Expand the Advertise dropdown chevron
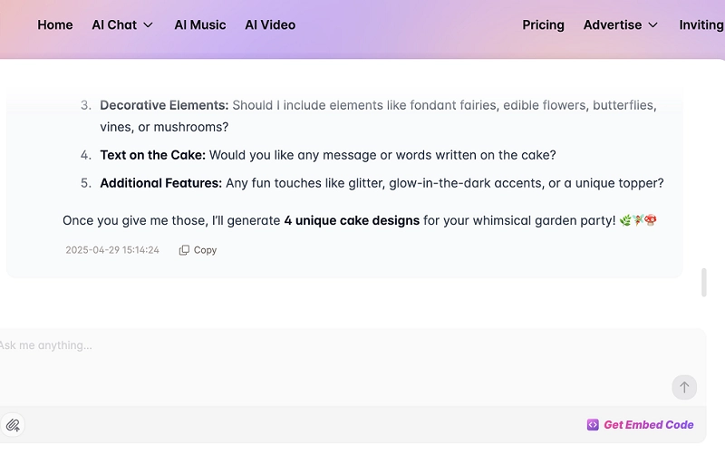The width and height of the screenshot is (725, 464). pyautogui.click(x=652, y=25)
